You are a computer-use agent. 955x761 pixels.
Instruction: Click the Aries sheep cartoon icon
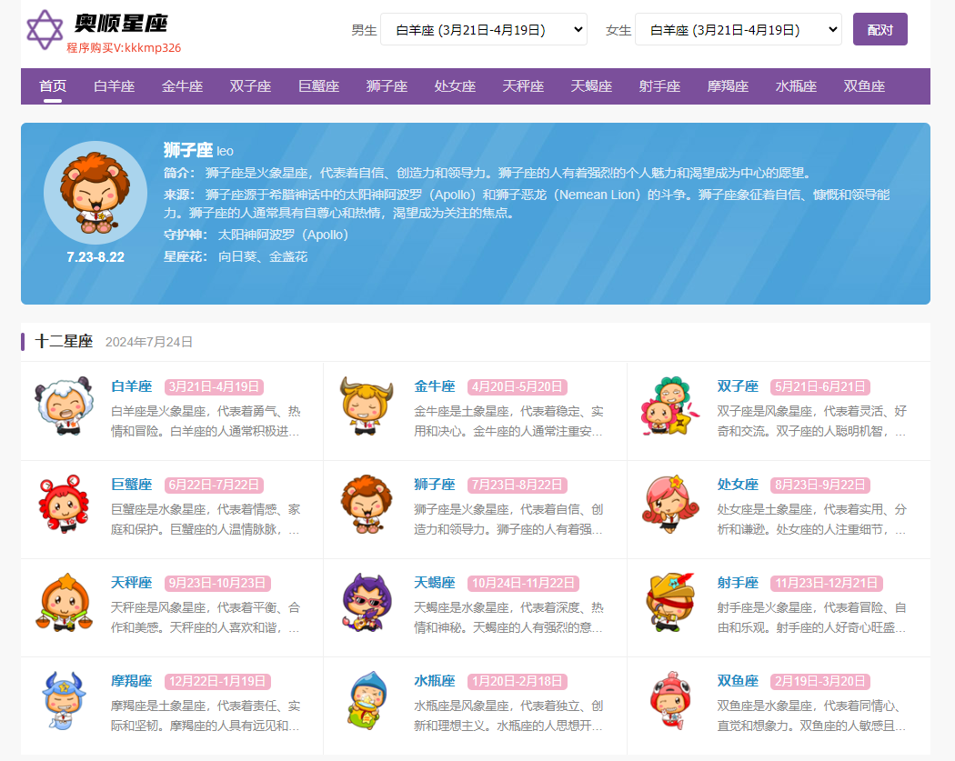64,408
